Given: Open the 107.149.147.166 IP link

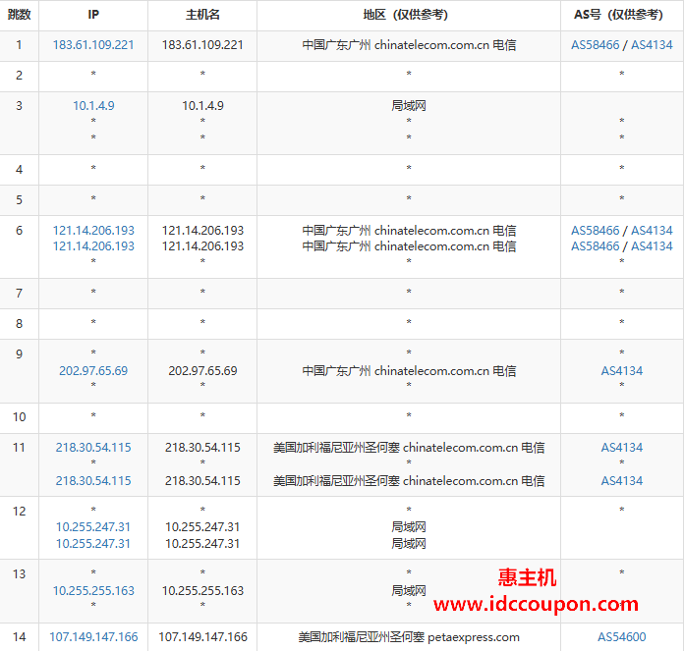Looking at the screenshot, I should click(x=93, y=637).
